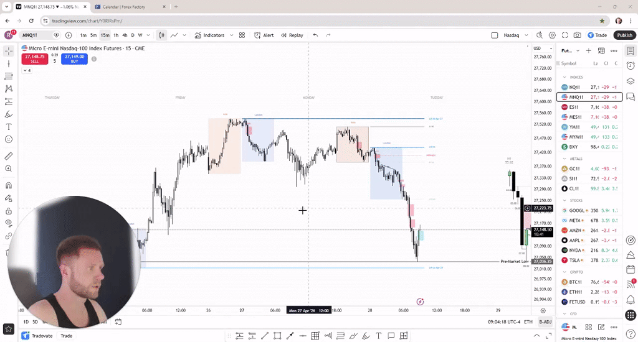Click the Publish button
638x342 pixels.
tap(624, 35)
